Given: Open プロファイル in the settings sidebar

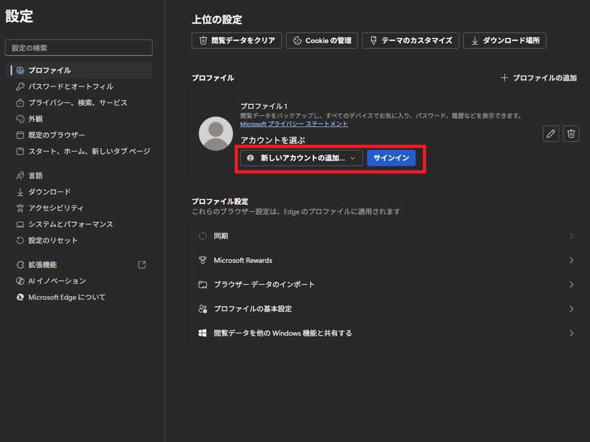Looking at the screenshot, I should [x=79, y=70].
